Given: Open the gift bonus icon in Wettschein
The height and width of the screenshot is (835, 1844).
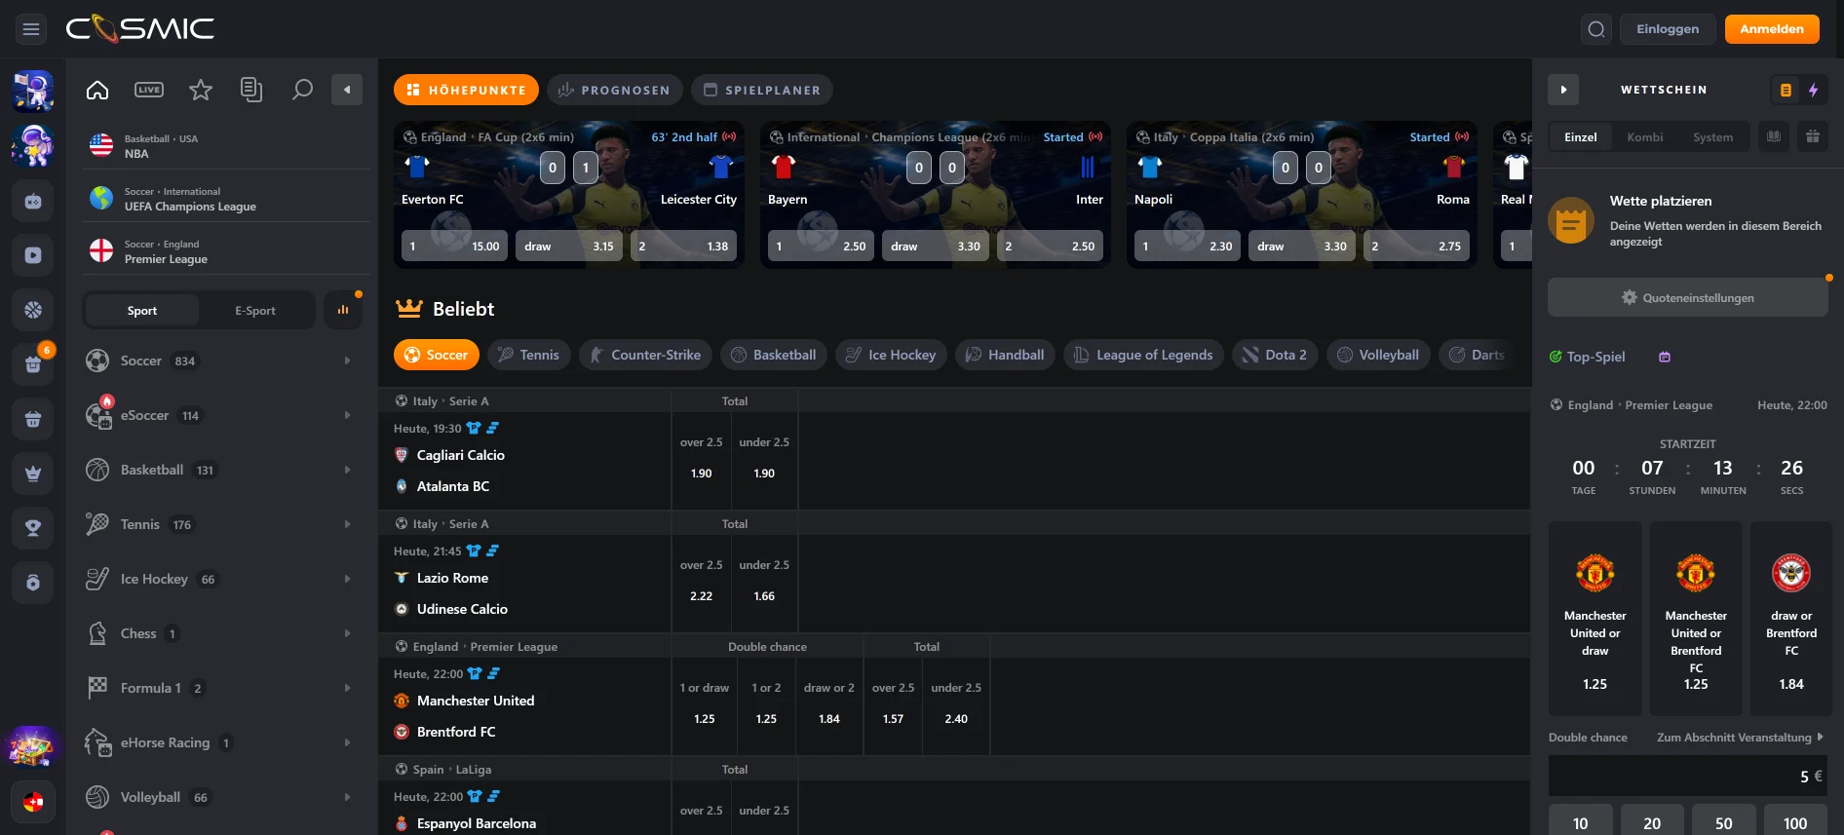Looking at the screenshot, I should tap(1813, 137).
